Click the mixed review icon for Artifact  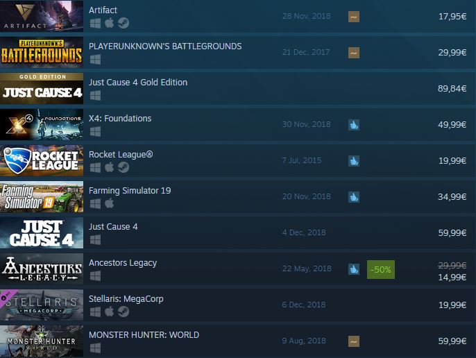click(x=354, y=17)
